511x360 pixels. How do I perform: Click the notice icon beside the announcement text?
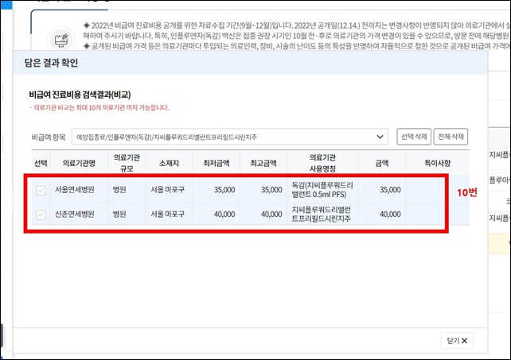pos(61,40)
